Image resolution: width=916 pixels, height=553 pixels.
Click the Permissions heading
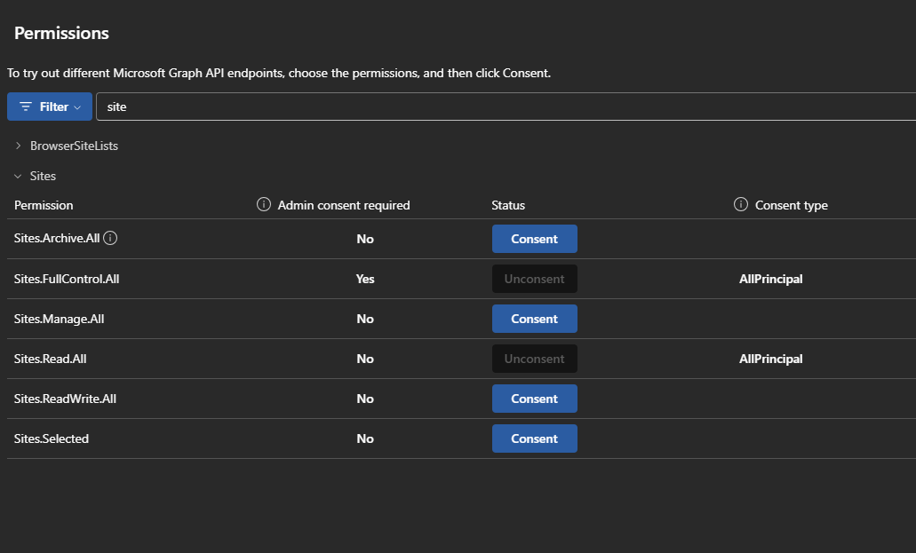pos(61,33)
